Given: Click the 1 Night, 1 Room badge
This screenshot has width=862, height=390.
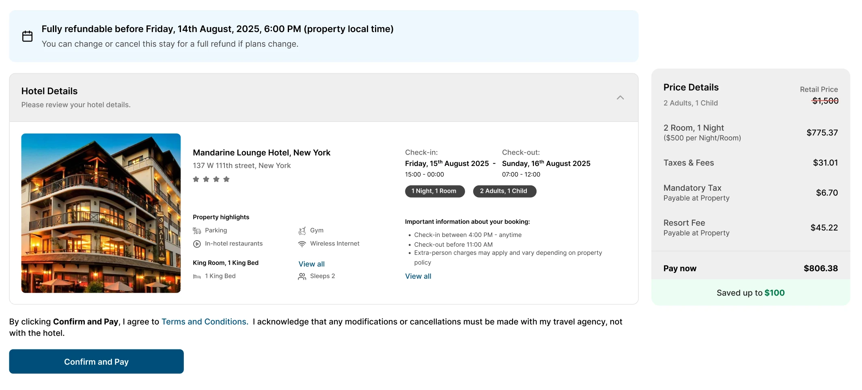Looking at the screenshot, I should pyautogui.click(x=435, y=191).
